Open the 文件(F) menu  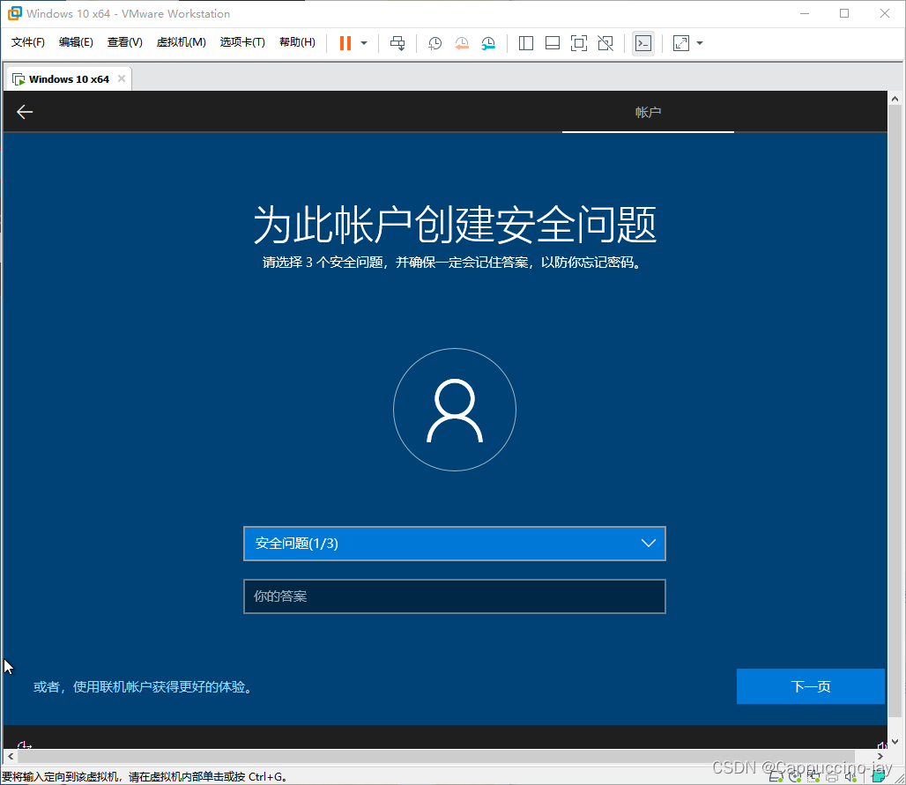[27, 42]
